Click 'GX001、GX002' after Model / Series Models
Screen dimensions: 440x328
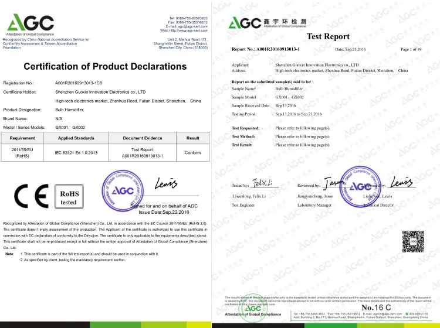(70, 127)
